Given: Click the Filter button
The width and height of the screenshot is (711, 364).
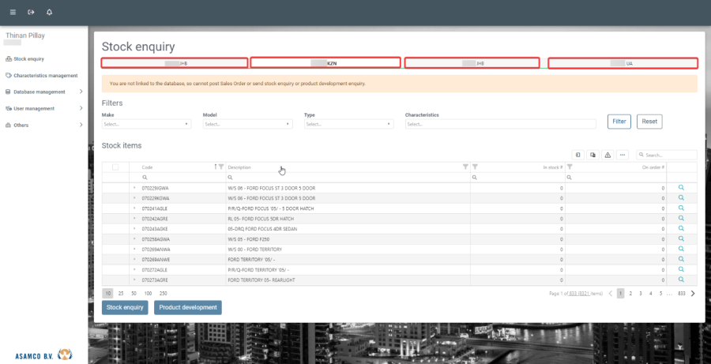Looking at the screenshot, I should pyautogui.click(x=619, y=122).
